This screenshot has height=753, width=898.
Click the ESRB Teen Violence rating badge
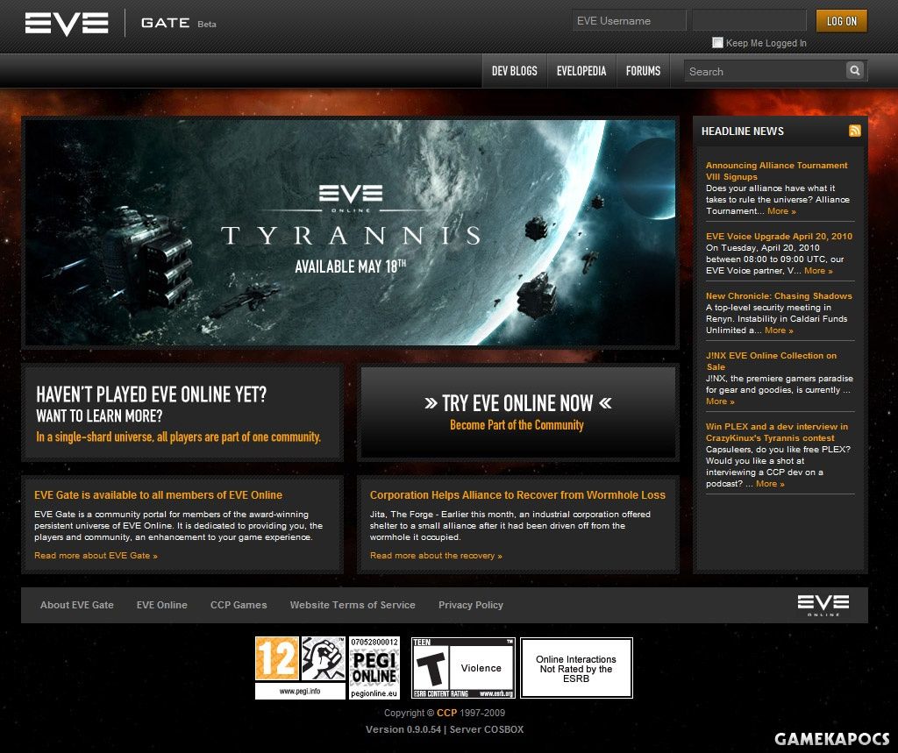463,668
